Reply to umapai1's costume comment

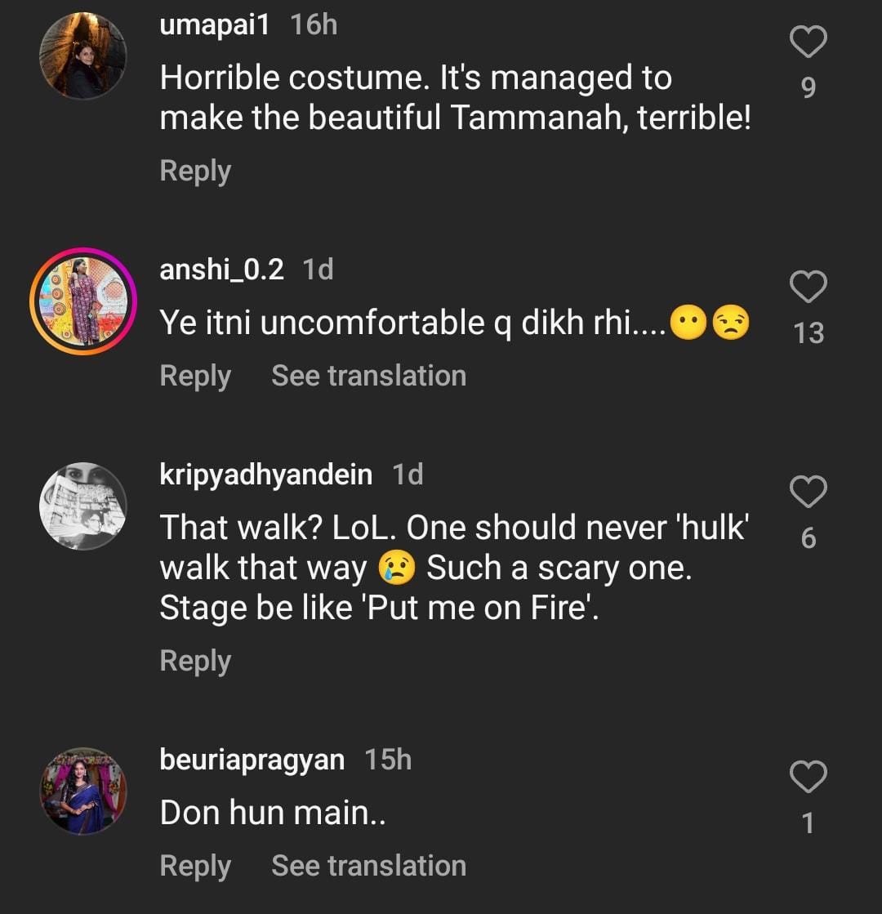(x=195, y=171)
